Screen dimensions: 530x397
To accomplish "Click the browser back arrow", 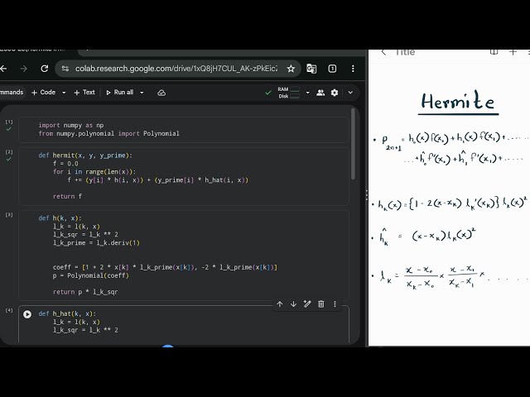I will tap(3, 69).
